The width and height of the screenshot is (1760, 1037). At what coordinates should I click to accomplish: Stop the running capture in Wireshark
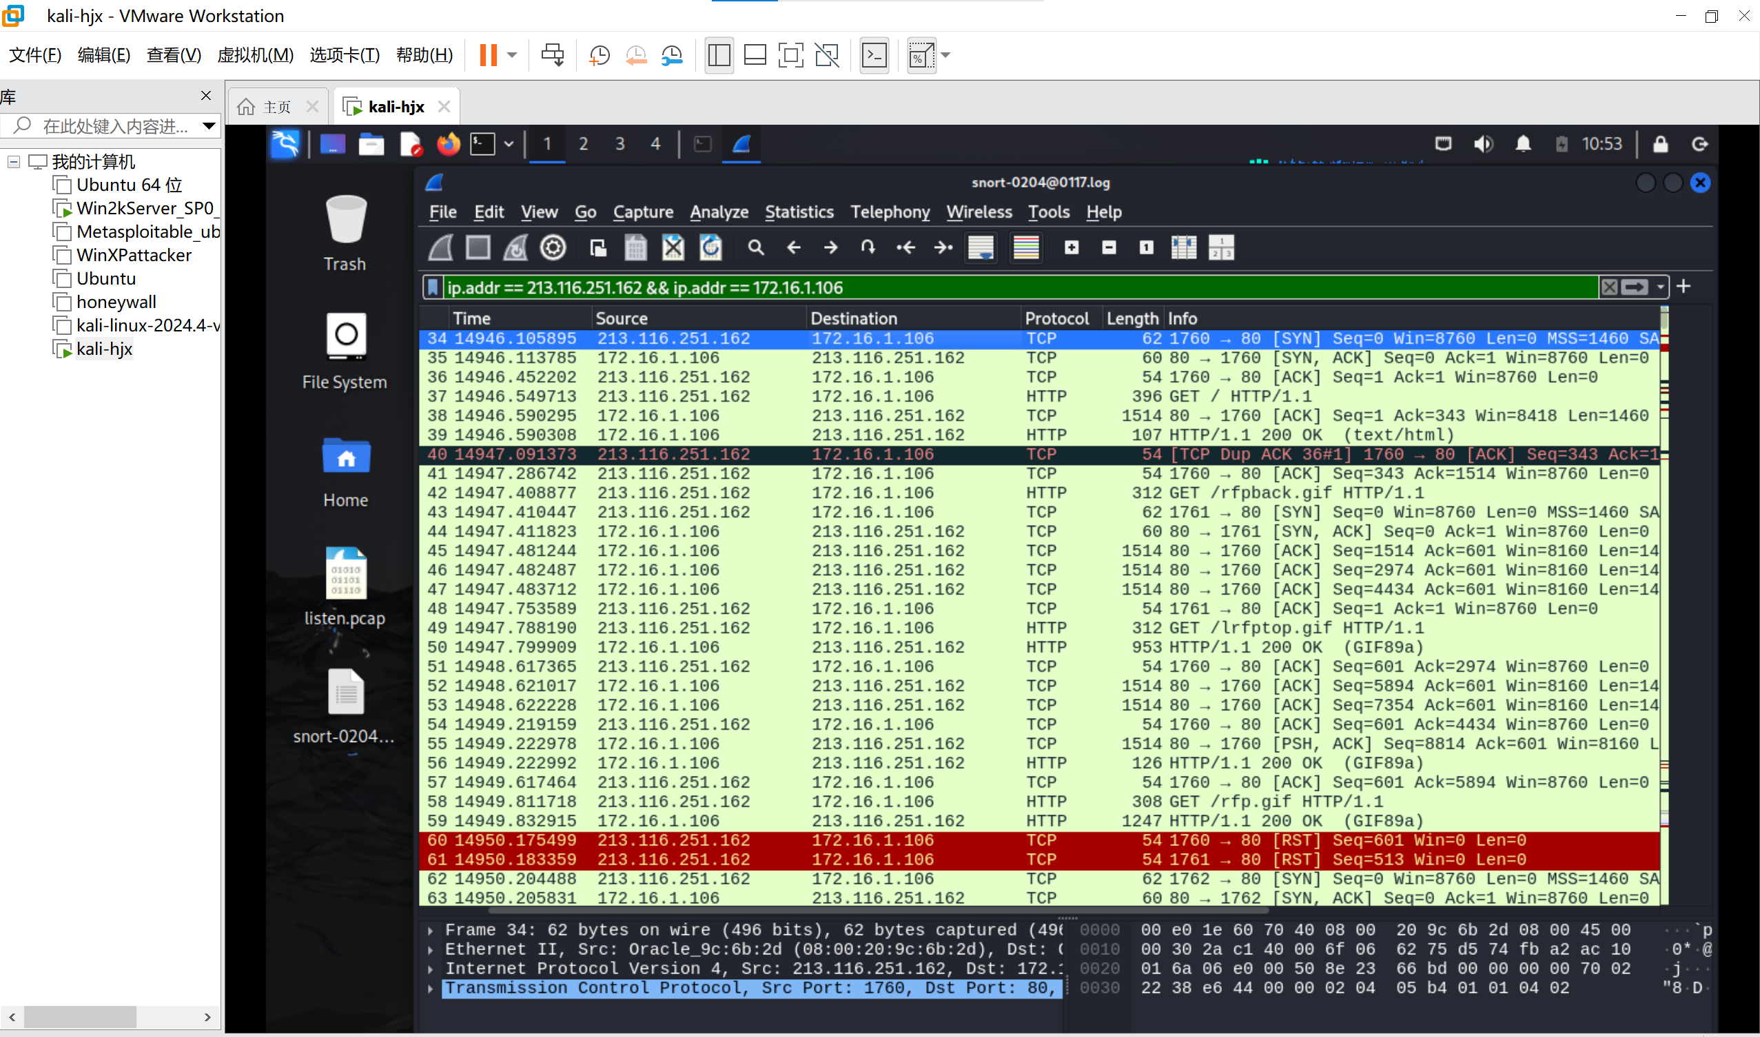click(x=478, y=247)
